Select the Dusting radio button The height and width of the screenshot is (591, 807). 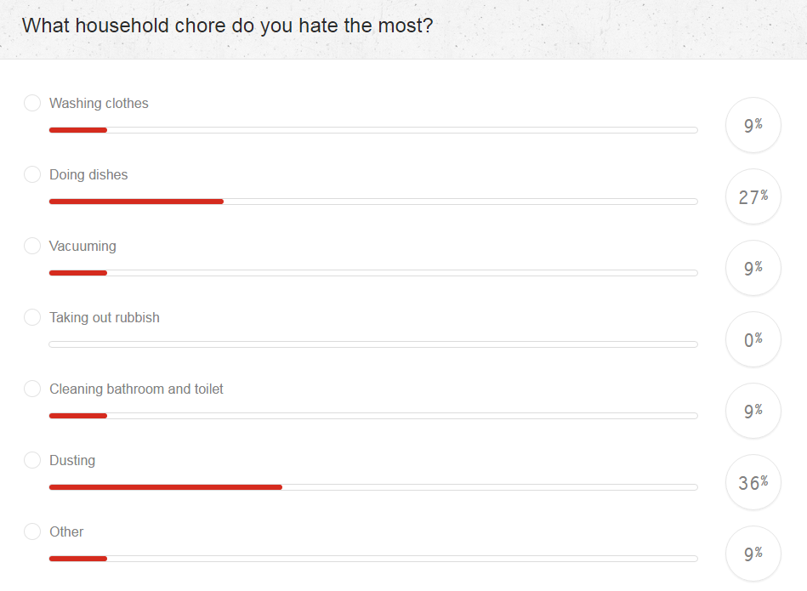32,459
